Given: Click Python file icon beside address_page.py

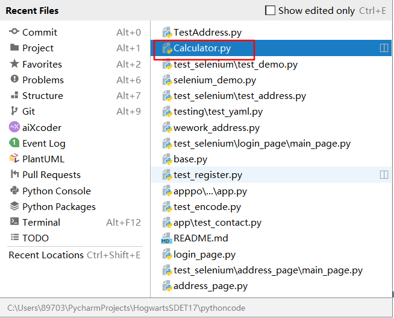Looking at the screenshot, I should coord(167,286).
